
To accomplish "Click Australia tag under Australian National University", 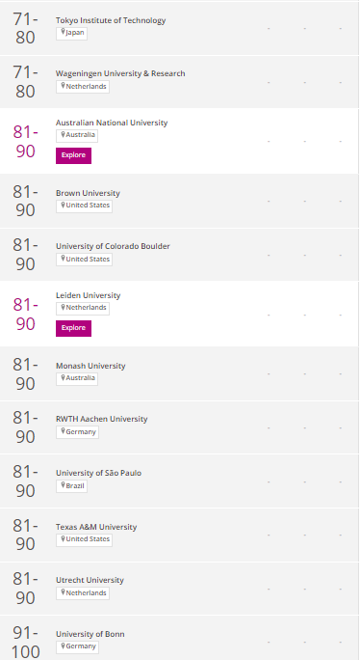I will (x=77, y=135).
